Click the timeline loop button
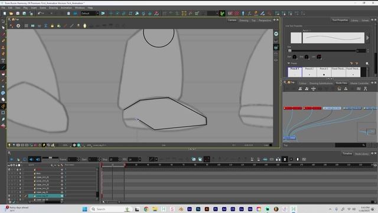The height and width of the screenshot is (213, 378). coord(25,159)
